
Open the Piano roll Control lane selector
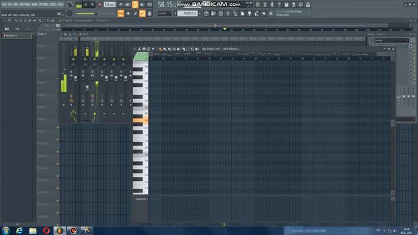tap(141, 199)
